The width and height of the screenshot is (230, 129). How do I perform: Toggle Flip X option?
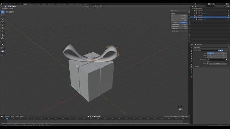click(210, 57)
